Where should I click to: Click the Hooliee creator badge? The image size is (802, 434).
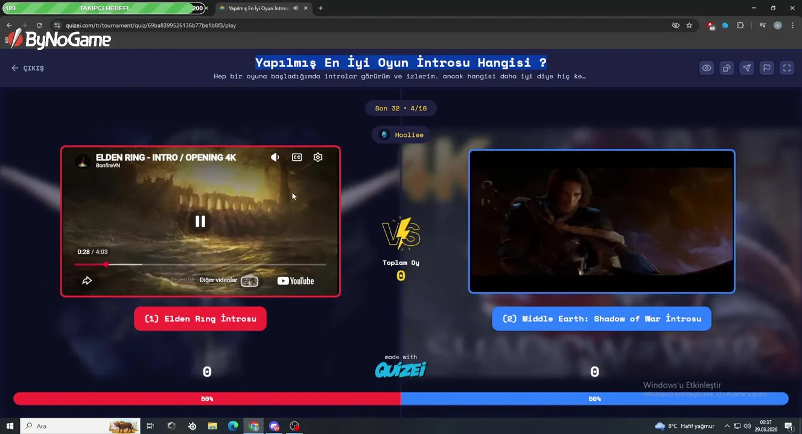[x=401, y=135]
